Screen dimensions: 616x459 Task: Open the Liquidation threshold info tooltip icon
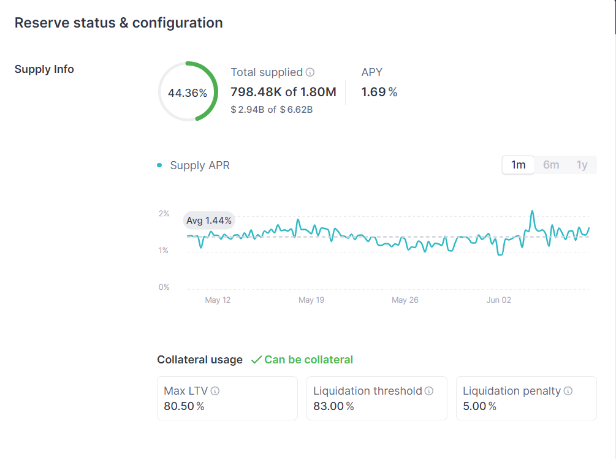[429, 391]
